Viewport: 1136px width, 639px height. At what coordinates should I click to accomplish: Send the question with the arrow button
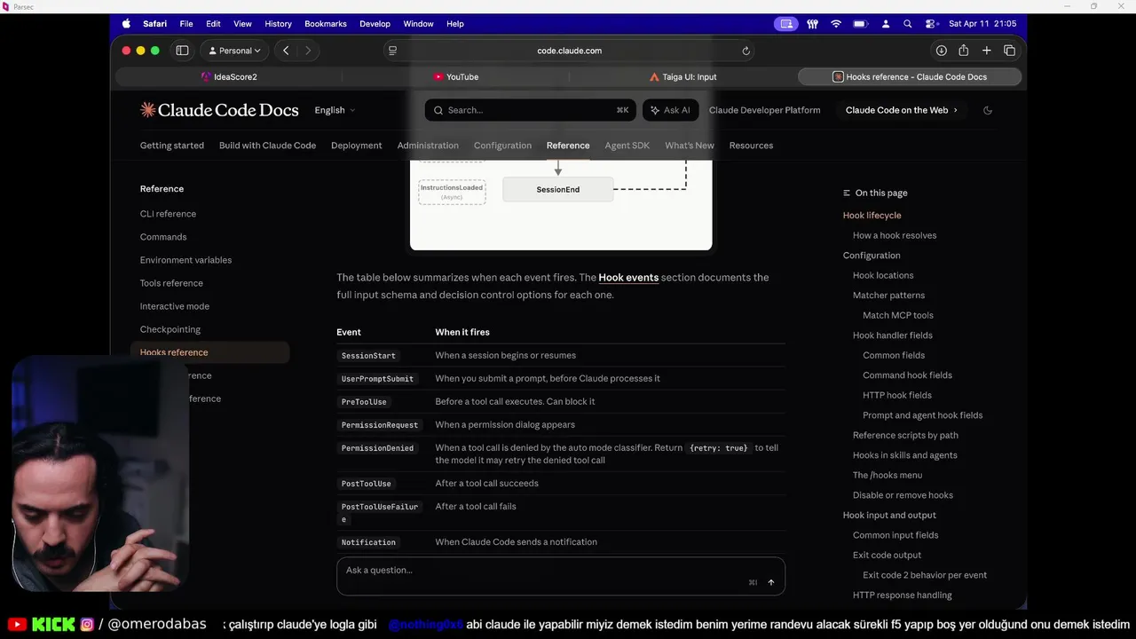pos(770,582)
